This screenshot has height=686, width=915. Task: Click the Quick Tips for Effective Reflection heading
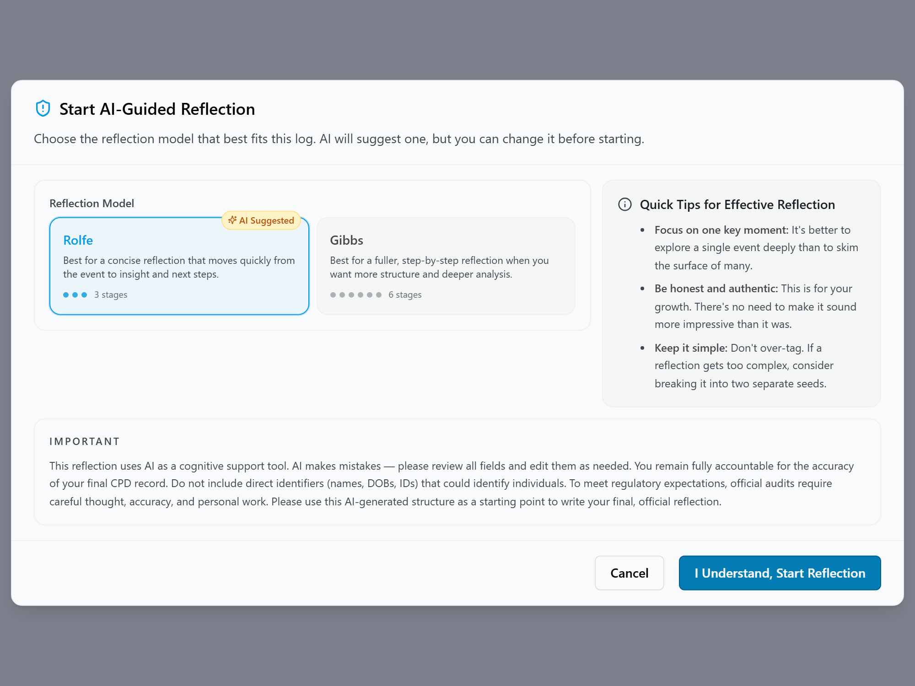click(x=737, y=204)
